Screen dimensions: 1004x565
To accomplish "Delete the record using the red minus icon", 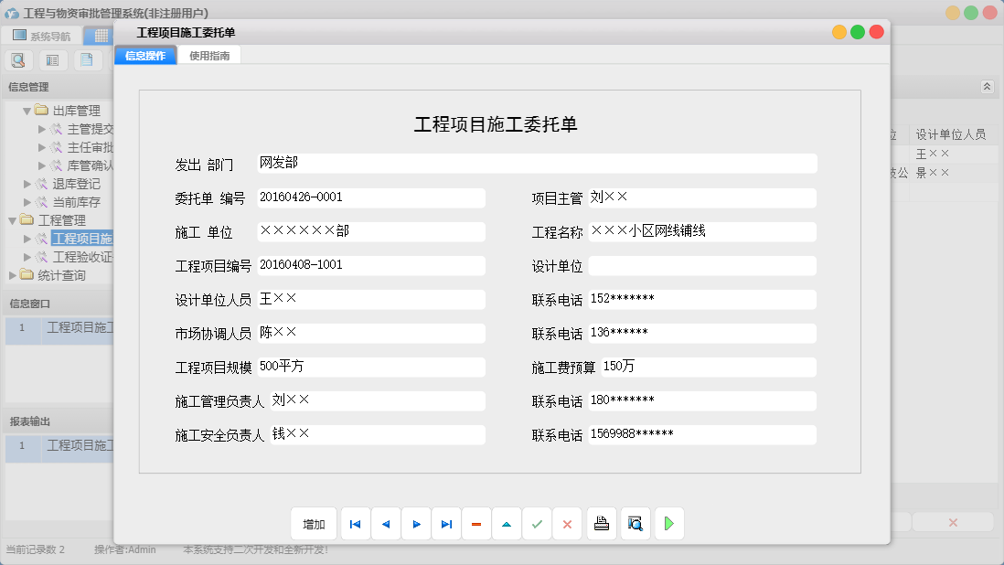I will (x=476, y=523).
